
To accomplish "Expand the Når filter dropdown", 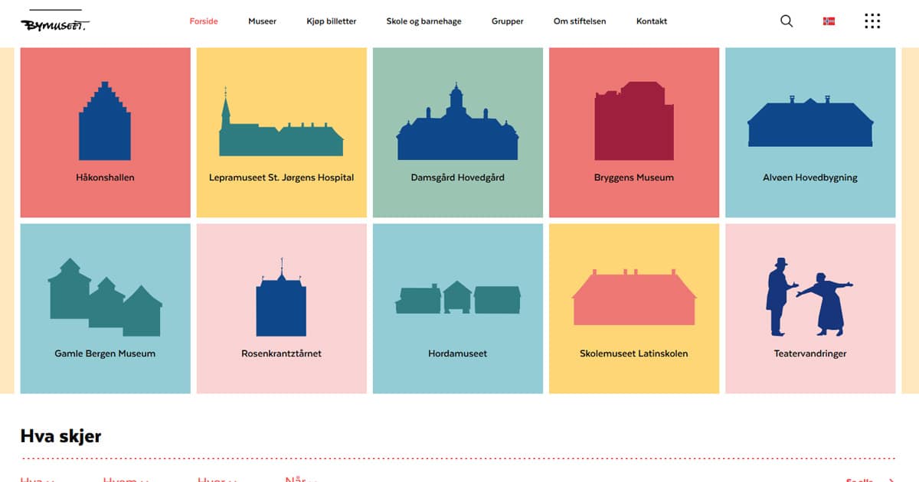I will tap(300, 478).
